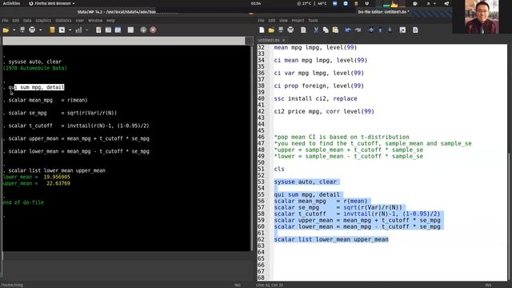Create new do-file in Do-file Editor
Image resolution: width=512 pixels, height=288 pixels.
click(x=262, y=30)
